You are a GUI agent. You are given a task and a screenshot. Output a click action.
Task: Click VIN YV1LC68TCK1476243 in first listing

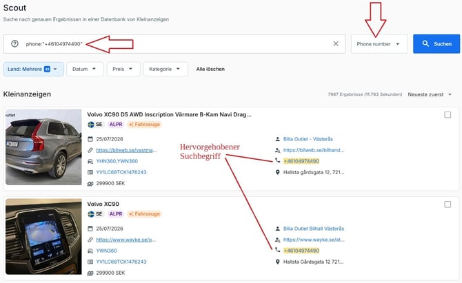coord(121,172)
